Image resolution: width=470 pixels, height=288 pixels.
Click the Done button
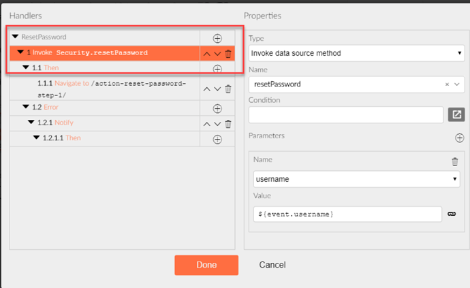click(x=206, y=265)
